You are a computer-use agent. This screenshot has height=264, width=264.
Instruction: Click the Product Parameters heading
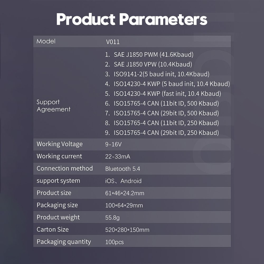click(x=132, y=19)
